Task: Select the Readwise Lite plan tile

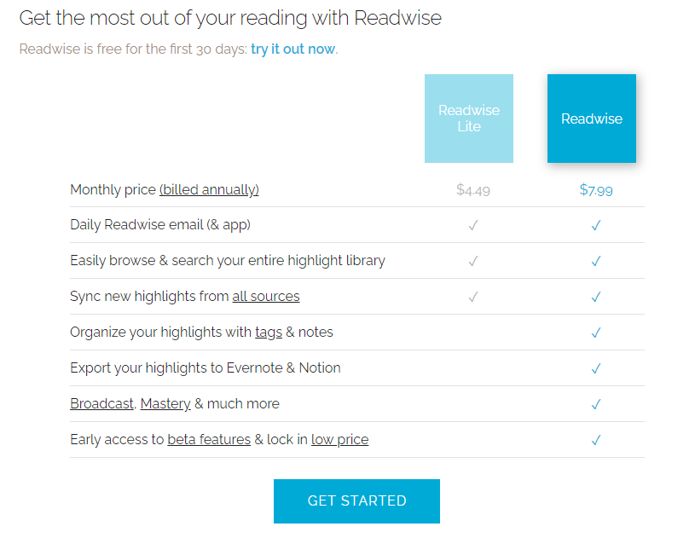Action: pyautogui.click(x=468, y=119)
